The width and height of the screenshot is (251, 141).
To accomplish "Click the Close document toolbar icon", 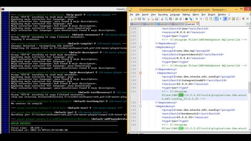I will (148, 19).
